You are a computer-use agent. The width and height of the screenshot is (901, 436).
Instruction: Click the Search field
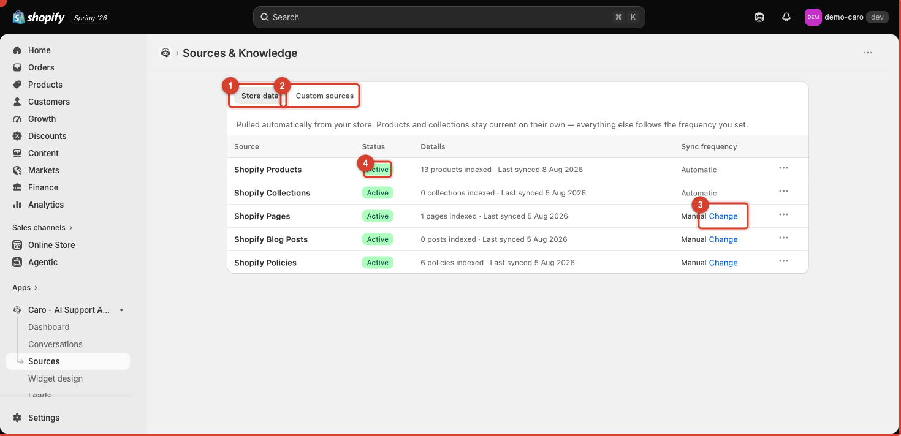449,17
